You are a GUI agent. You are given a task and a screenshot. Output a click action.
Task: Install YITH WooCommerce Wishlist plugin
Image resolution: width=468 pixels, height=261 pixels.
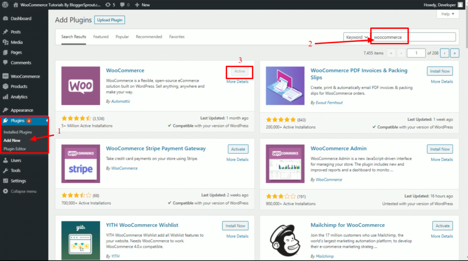pyautogui.click(x=235, y=226)
